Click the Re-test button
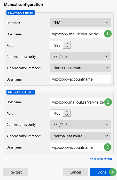This screenshot has height=180, width=117. click(x=15, y=172)
